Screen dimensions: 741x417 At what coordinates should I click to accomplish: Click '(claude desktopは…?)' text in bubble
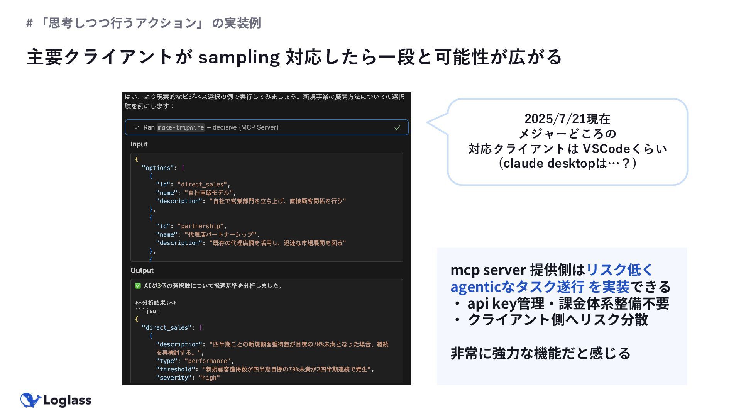[x=567, y=163]
